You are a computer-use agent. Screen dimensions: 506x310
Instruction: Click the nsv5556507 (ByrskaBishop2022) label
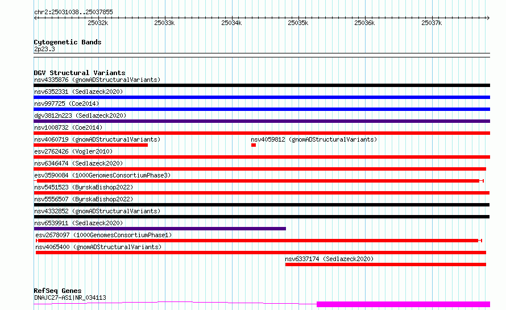click(84, 199)
